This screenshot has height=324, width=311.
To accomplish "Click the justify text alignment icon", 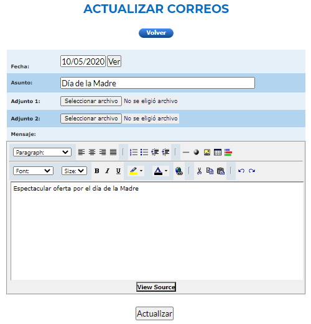I will [x=113, y=153].
